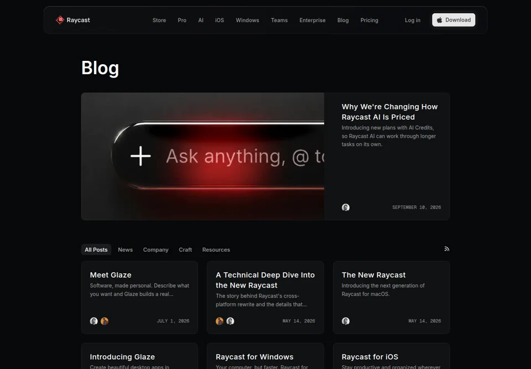
Task: Select the All Posts filter tab
Action: (96, 250)
